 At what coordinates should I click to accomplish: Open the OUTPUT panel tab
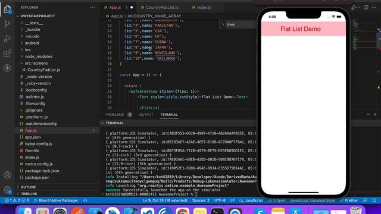click(146, 115)
